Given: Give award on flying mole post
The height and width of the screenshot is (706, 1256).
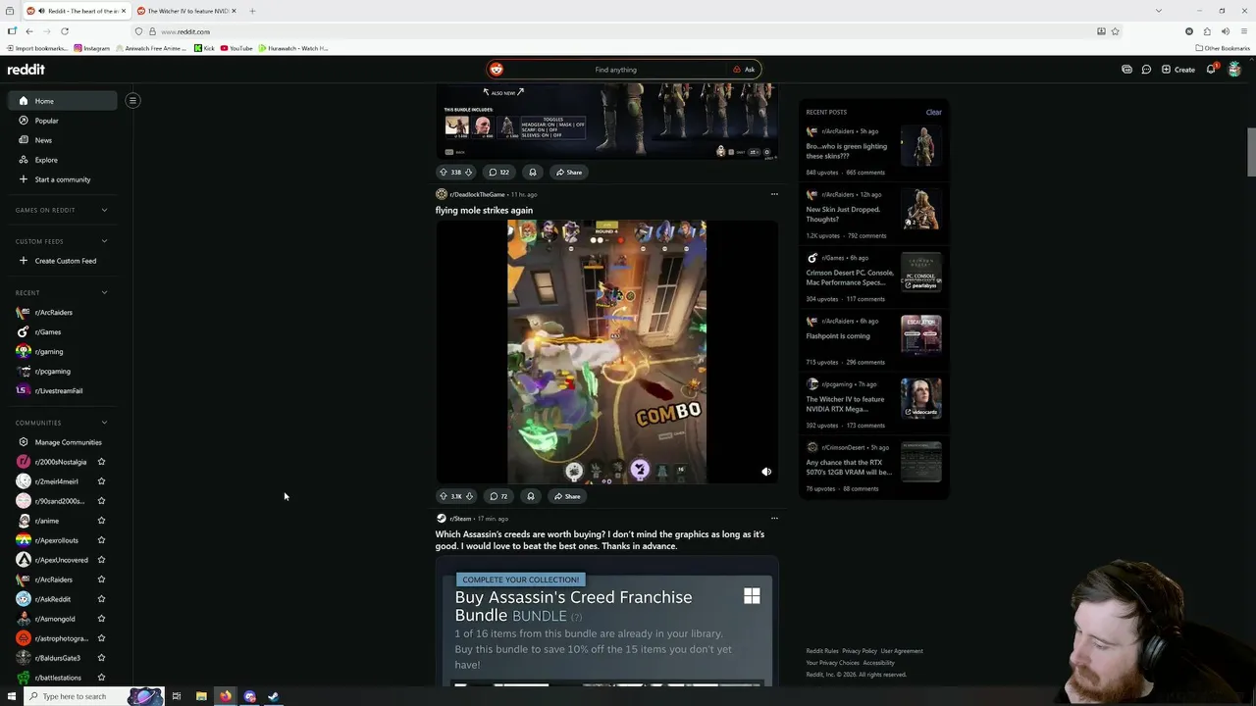Looking at the screenshot, I should click(x=530, y=496).
